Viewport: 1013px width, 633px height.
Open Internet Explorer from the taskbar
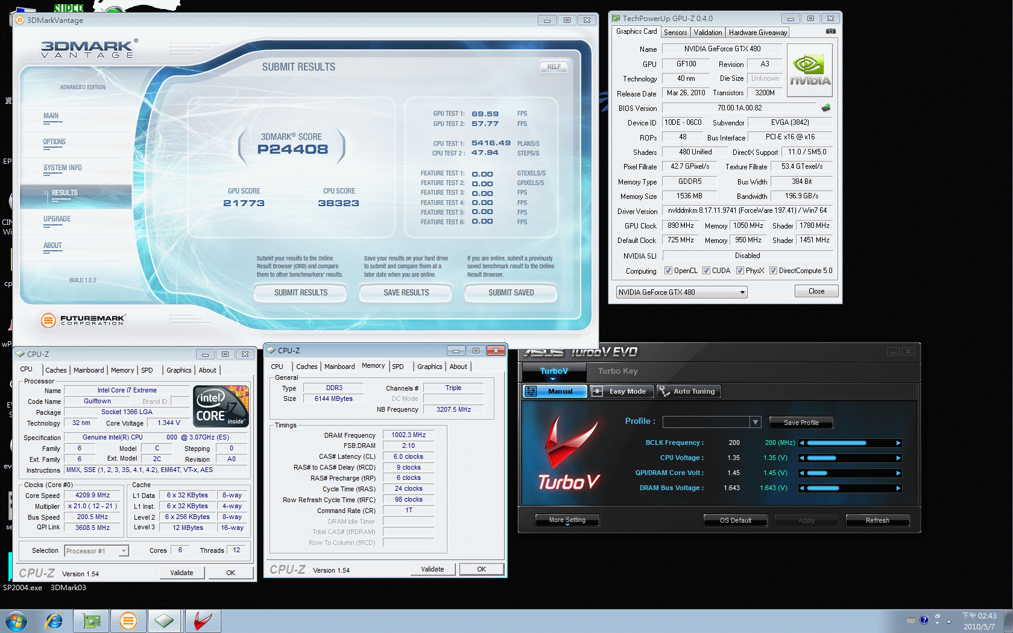(x=54, y=621)
